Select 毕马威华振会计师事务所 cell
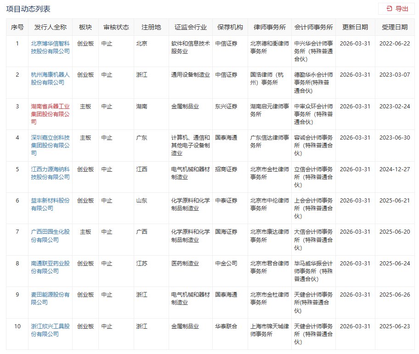Image resolution: width=419 pixels, height=354 pixels. (x=313, y=271)
